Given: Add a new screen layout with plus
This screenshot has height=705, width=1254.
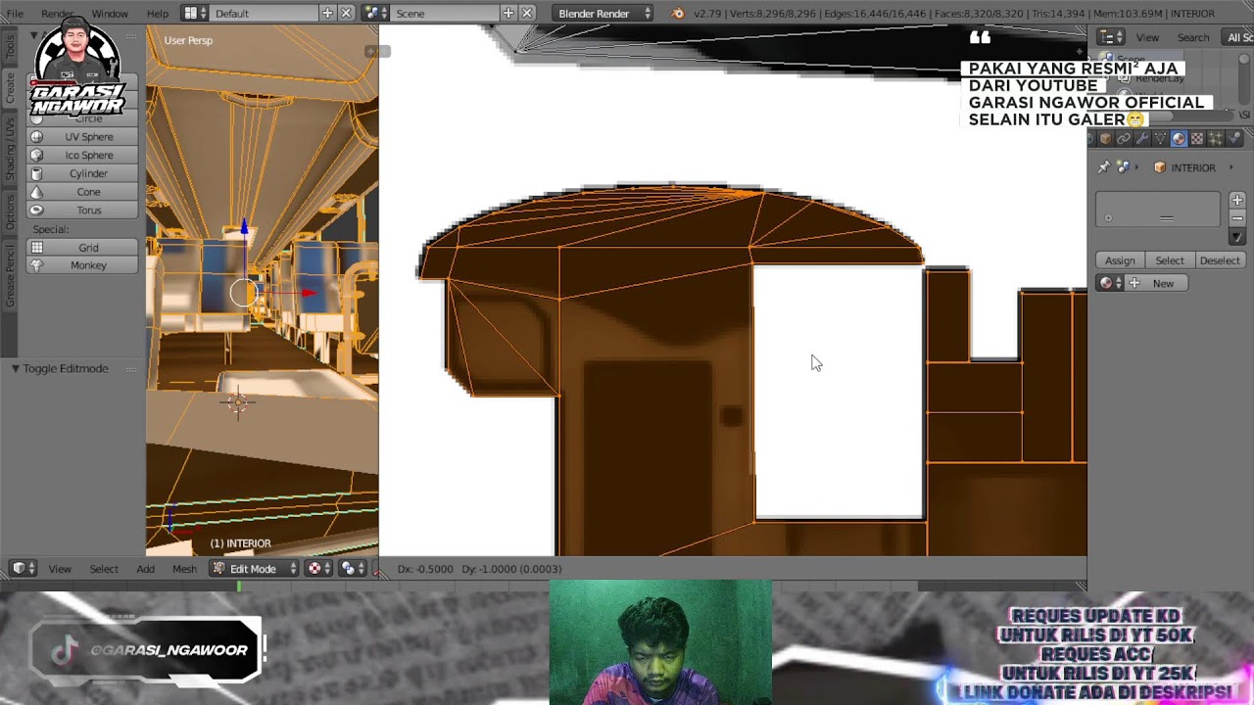Looking at the screenshot, I should click(327, 13).
